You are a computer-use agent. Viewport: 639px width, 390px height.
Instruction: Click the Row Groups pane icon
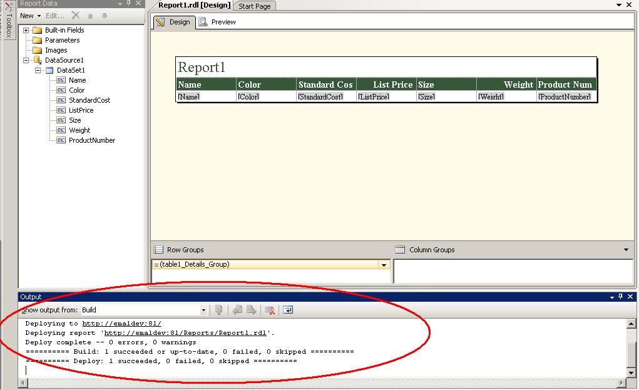158,250
